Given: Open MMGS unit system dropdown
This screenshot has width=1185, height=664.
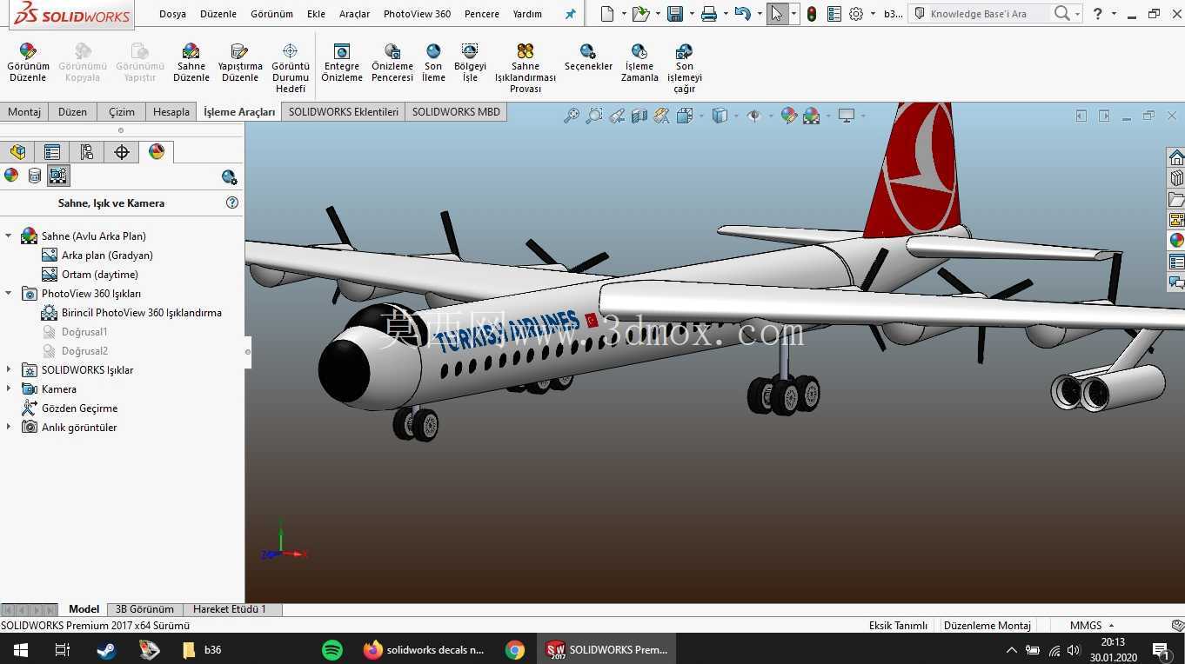Looking at the screenshot, I should tap(1091, 625).
